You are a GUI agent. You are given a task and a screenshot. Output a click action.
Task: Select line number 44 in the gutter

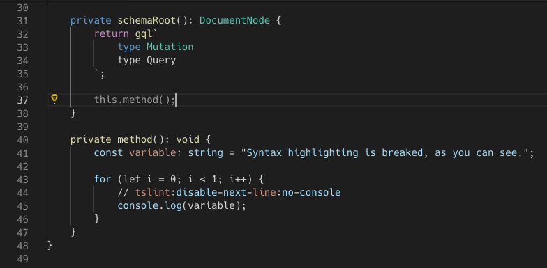coord(22,193)
